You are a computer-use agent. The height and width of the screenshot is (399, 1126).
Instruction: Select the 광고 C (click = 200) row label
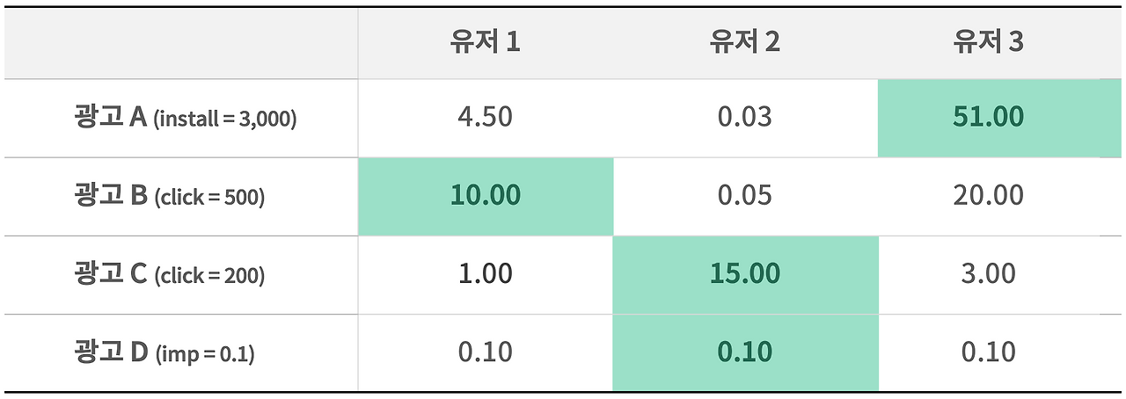tap(169, 274)
